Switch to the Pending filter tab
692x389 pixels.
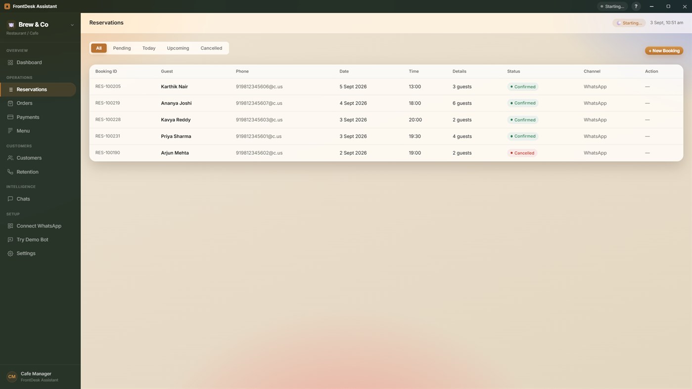tap(122, 48)
